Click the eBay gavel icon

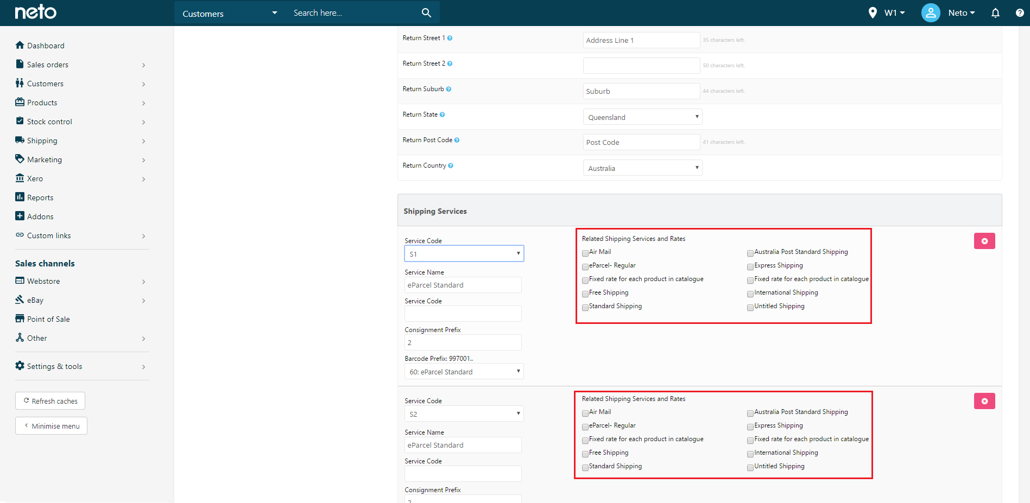20,300
